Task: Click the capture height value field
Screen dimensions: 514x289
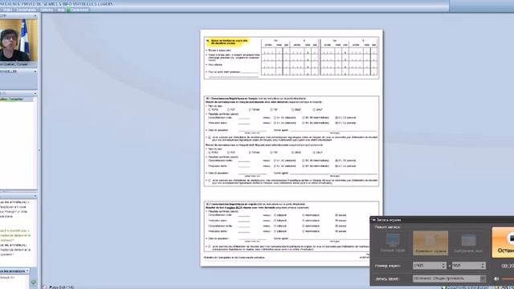Action: point(467,266)
